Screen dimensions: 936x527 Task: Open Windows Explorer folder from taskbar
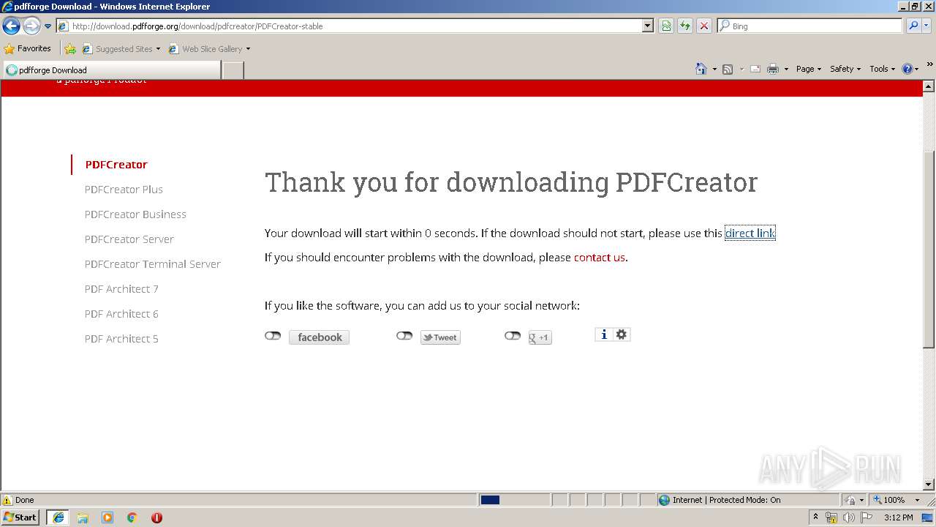[x=83, y=517]
